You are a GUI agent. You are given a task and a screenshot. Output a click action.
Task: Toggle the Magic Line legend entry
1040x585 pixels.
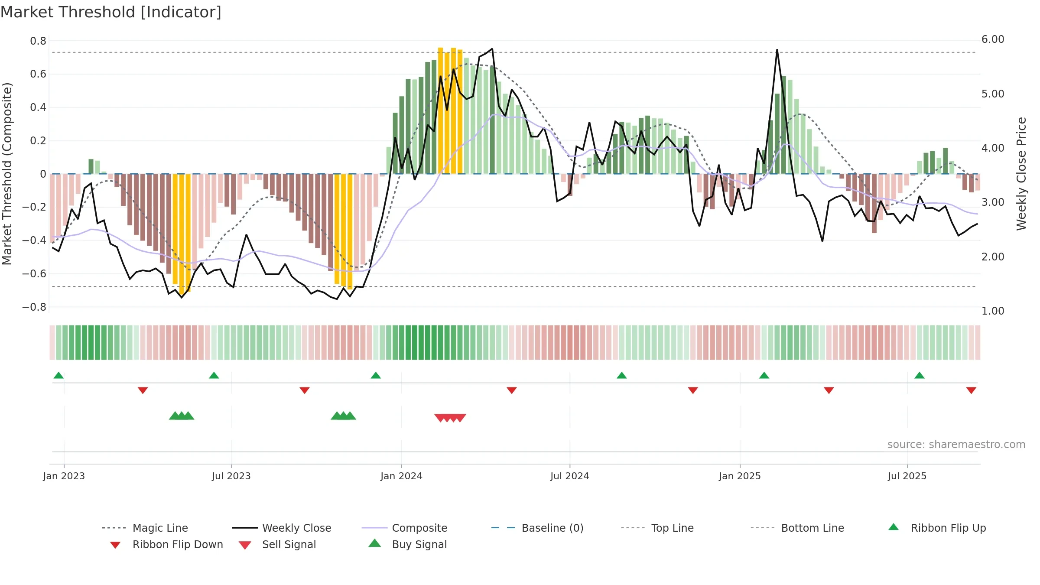point(145,528)
